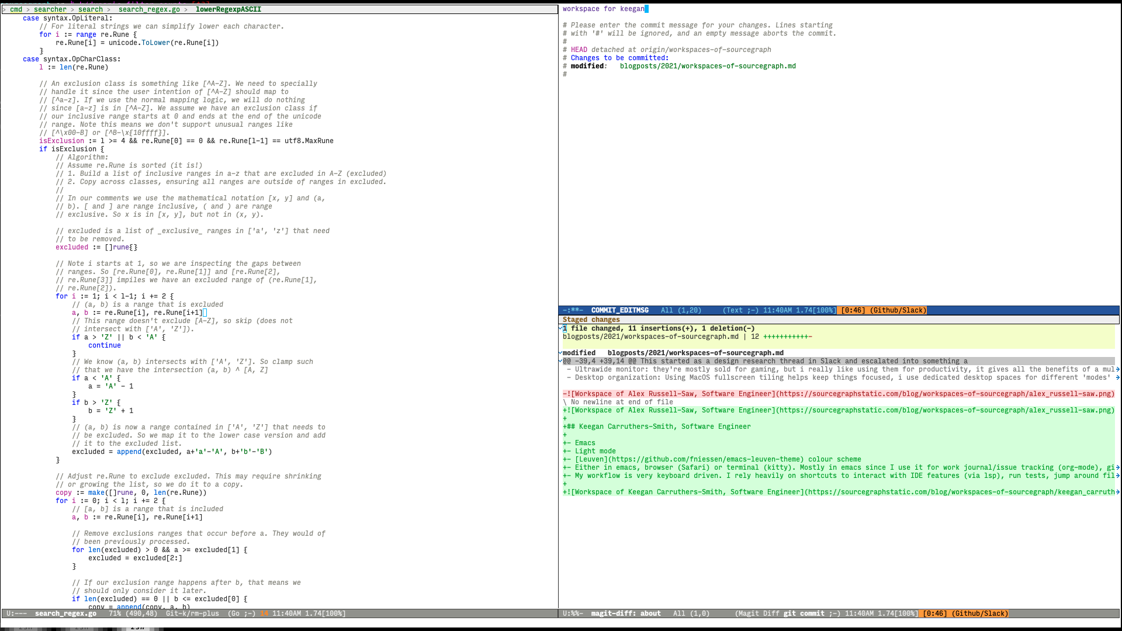Click the '(Text ;-)' mode indicator

740,310
